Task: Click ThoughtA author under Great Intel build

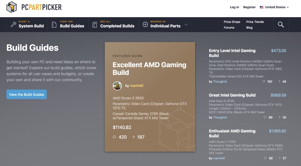Action: click(220, 117)
